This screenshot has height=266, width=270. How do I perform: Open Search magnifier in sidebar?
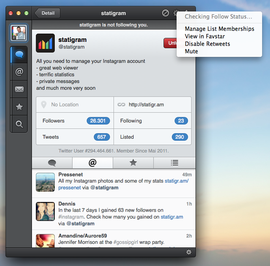tap(19, 124)
